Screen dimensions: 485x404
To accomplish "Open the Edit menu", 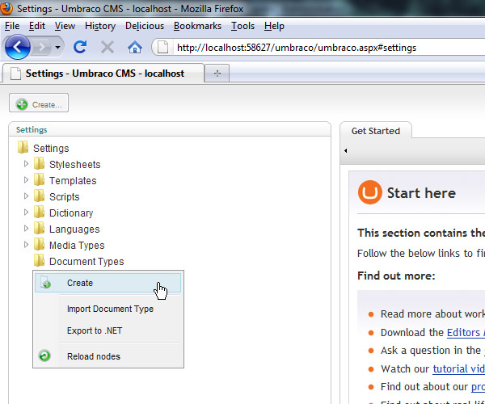I will pos(37,26).
